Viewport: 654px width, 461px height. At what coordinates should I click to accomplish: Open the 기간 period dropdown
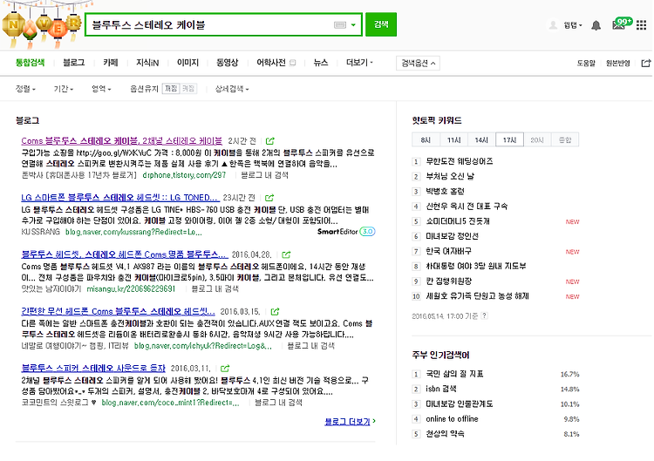point(64,89)
